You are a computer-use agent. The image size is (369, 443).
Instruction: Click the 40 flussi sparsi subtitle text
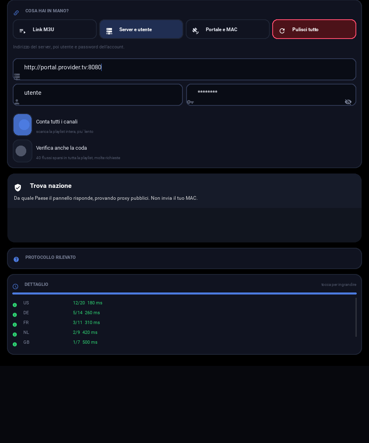(x=78, y=158)
